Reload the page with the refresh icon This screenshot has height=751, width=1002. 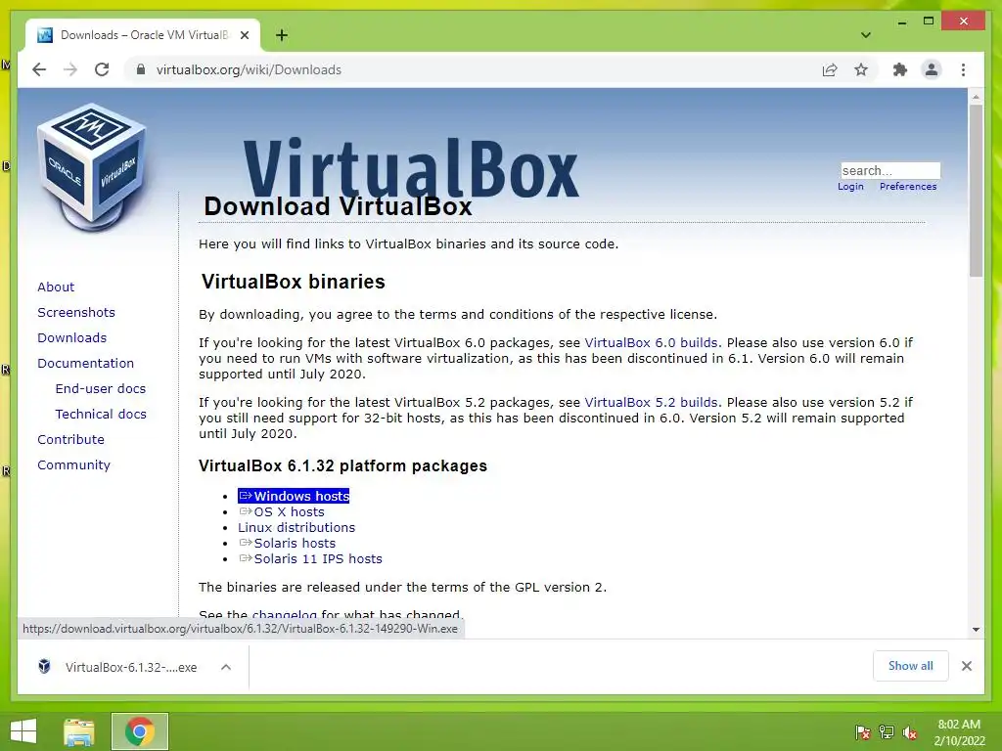pos(102,69)
